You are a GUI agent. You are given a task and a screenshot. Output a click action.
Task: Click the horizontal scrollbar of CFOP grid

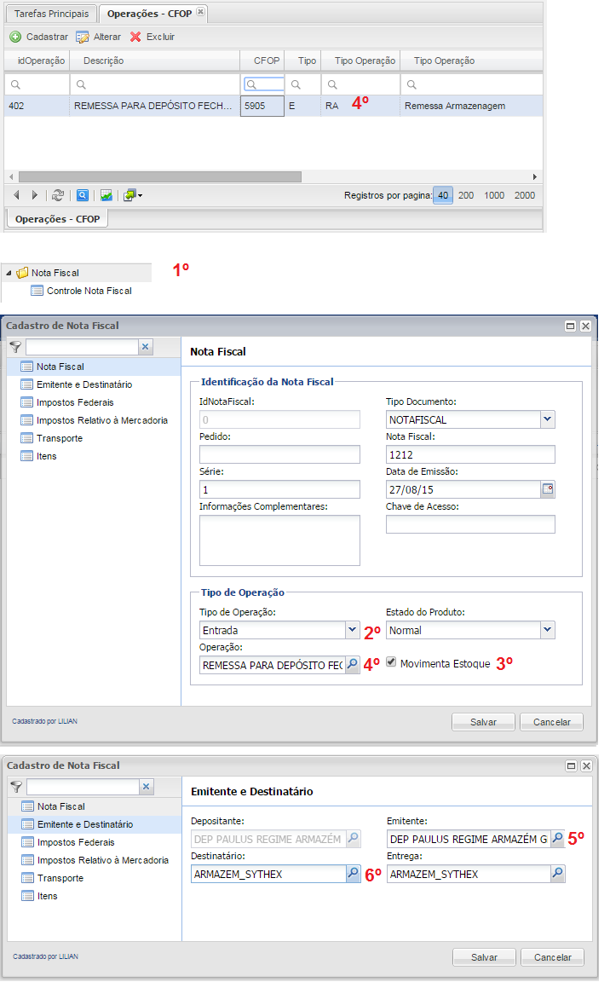(x=160, y=177)
